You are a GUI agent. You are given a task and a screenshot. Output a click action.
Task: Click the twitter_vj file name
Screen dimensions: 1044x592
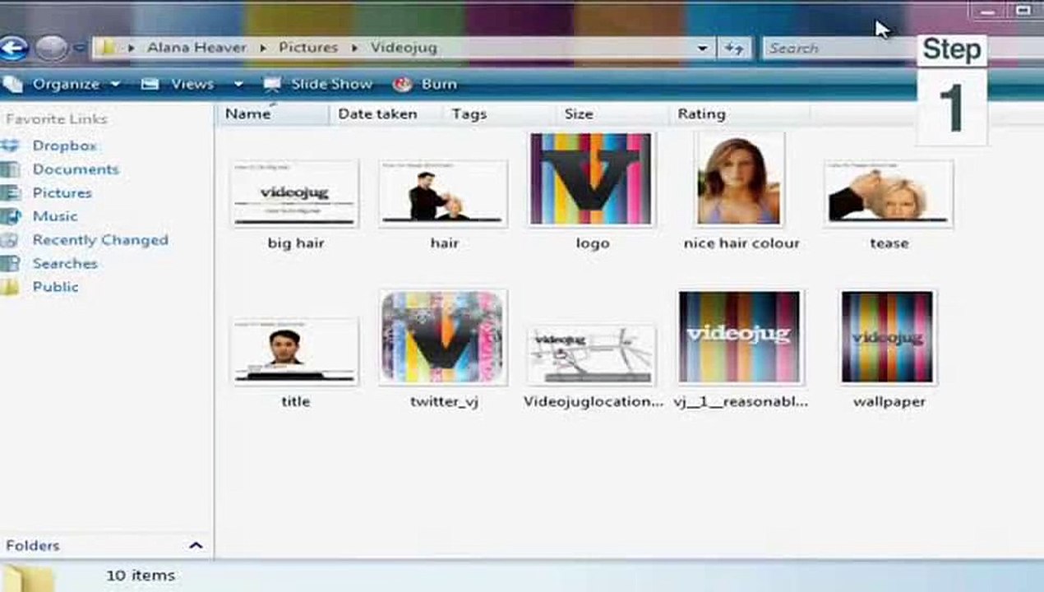pyautogui.click(x=444, y=402)
